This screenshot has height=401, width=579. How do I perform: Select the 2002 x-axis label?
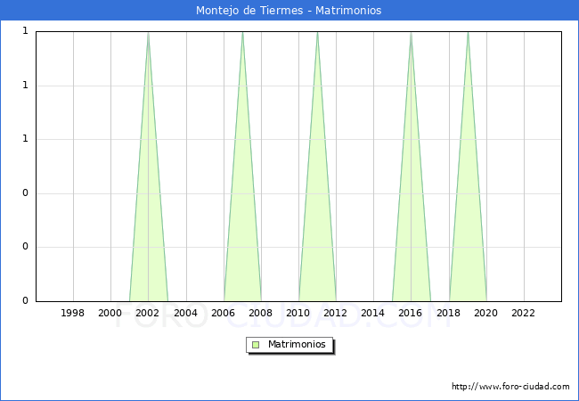[x=147, y=313]
